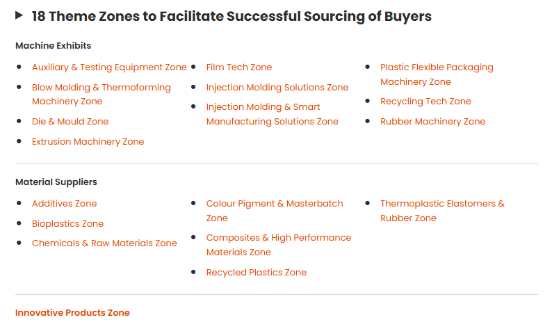
Task: Open Blow Molding & Thermoforming Machinery Zone
Action: click(101, 88)
